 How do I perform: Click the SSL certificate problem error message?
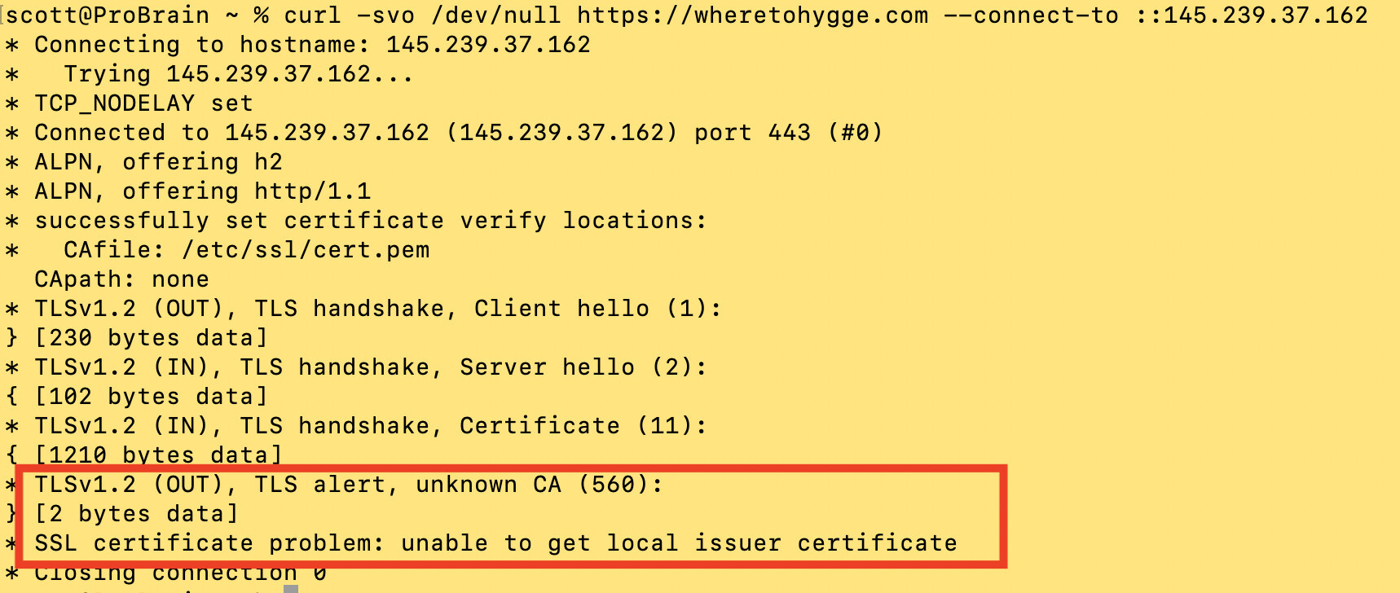coord(495,543)
